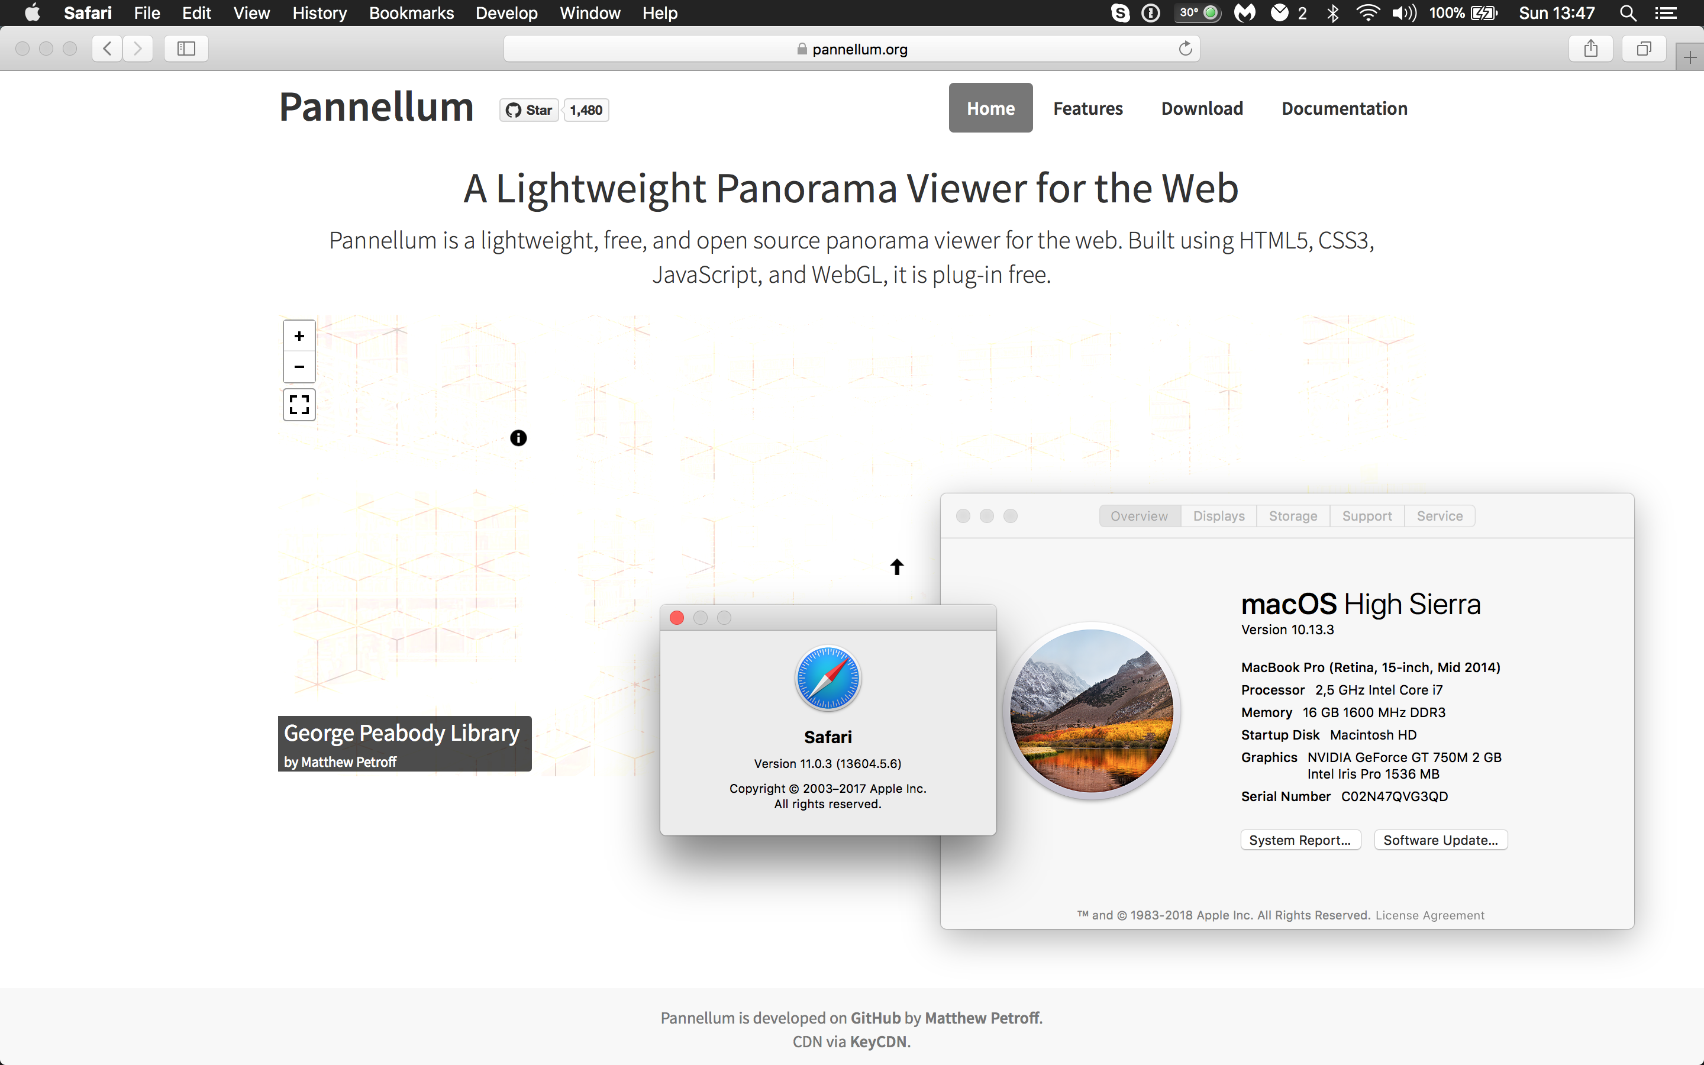Click the Skype menu bar icon
Image resolution: width=1704 pixels, height=1065 pixels.
tap(1120, 12)
